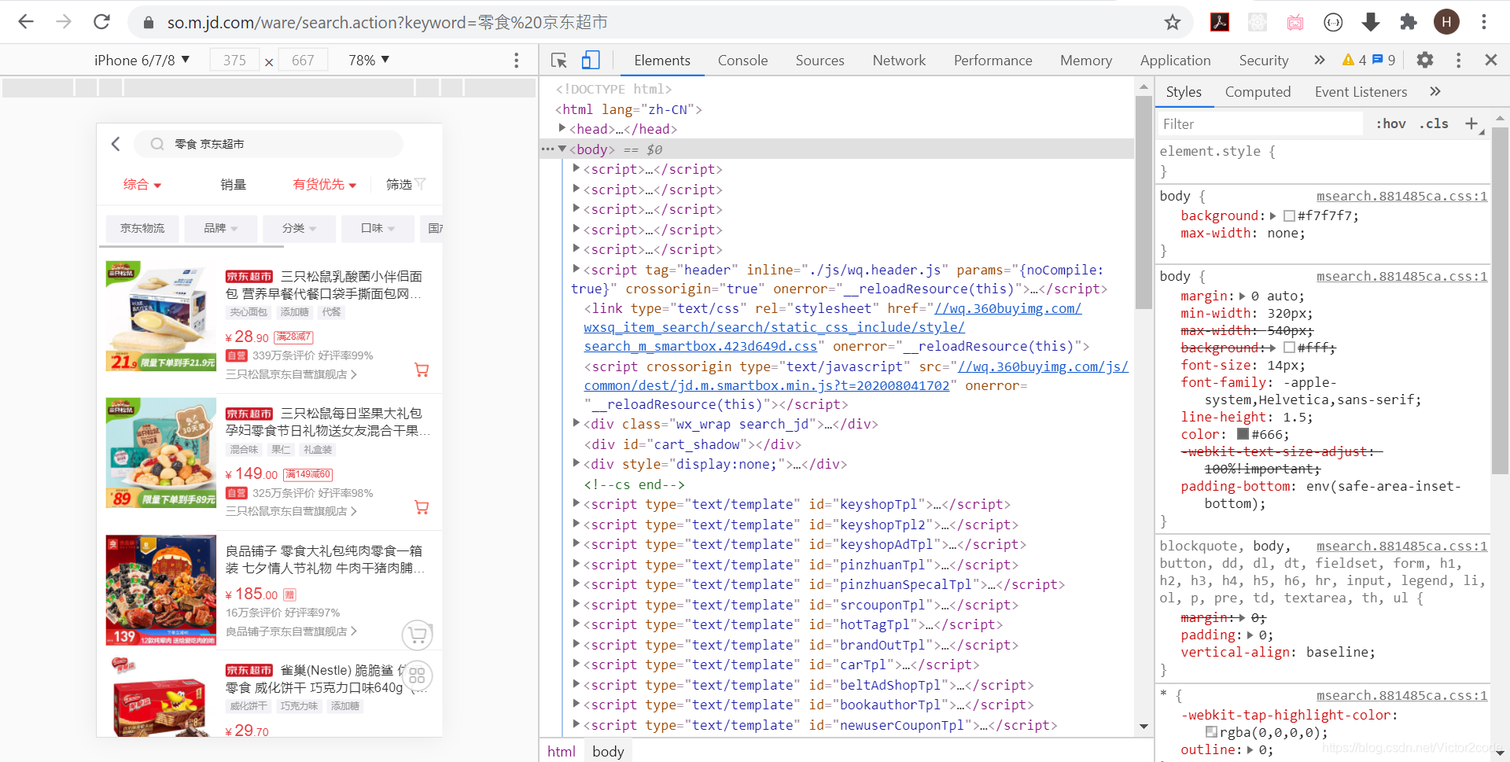
Task: Go back with the browser back arrow
Action: point(26,22)
